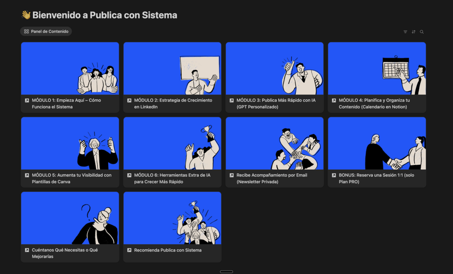Click the celebrating team cover of Recomienda card
The width and height of the screenshot is (453, 274).
172,218
